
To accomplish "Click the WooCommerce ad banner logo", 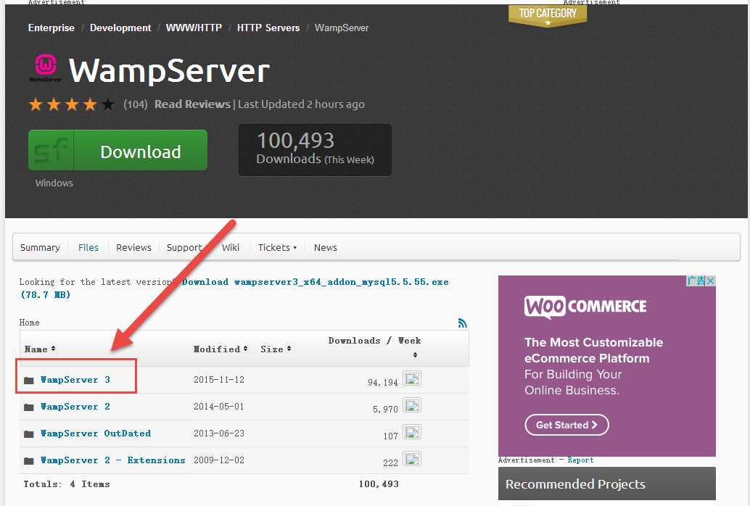I will (585, 307).
